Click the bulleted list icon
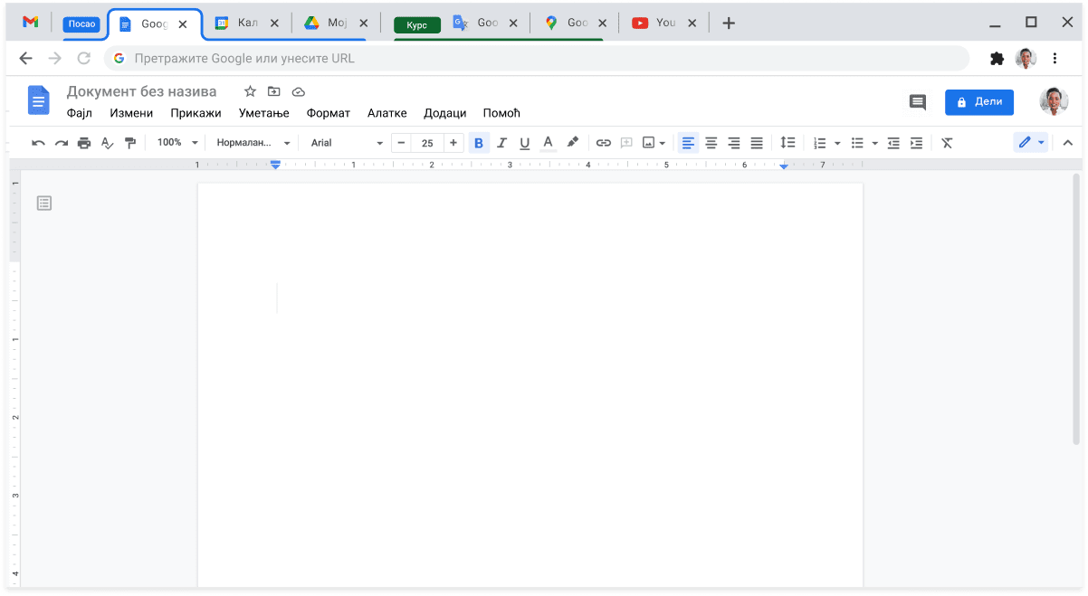The height and width of the screenshot is (596, 1088). pyautogui.click(x=857, y=143)
